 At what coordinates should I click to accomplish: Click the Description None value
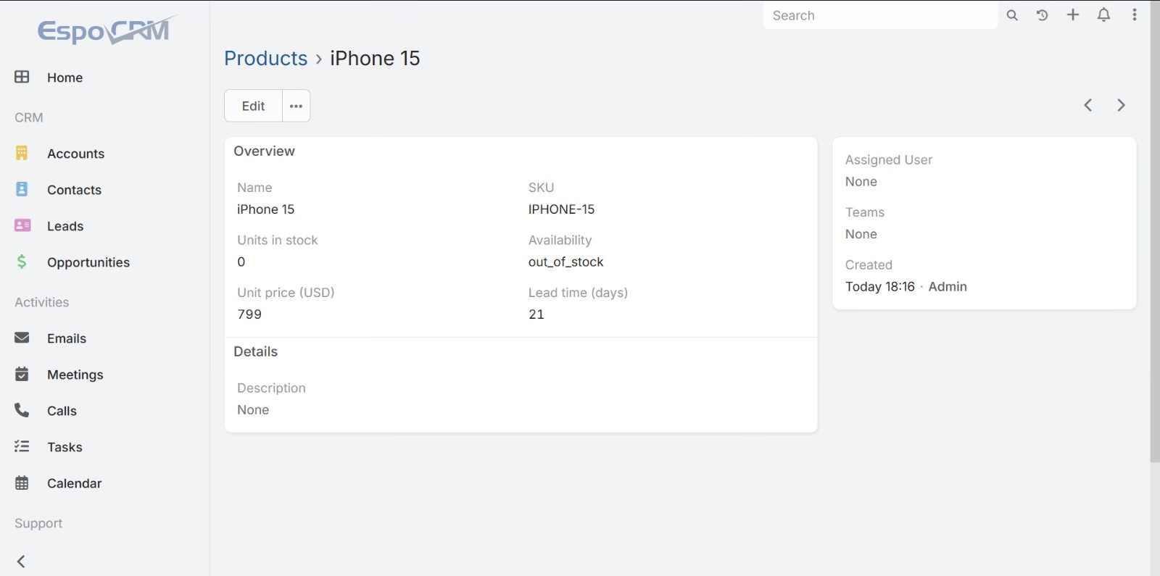(x=253, y=410)
